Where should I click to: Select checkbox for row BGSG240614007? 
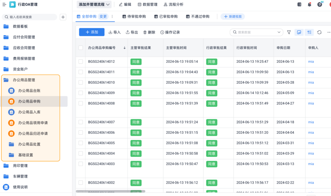tap(81, 122)
